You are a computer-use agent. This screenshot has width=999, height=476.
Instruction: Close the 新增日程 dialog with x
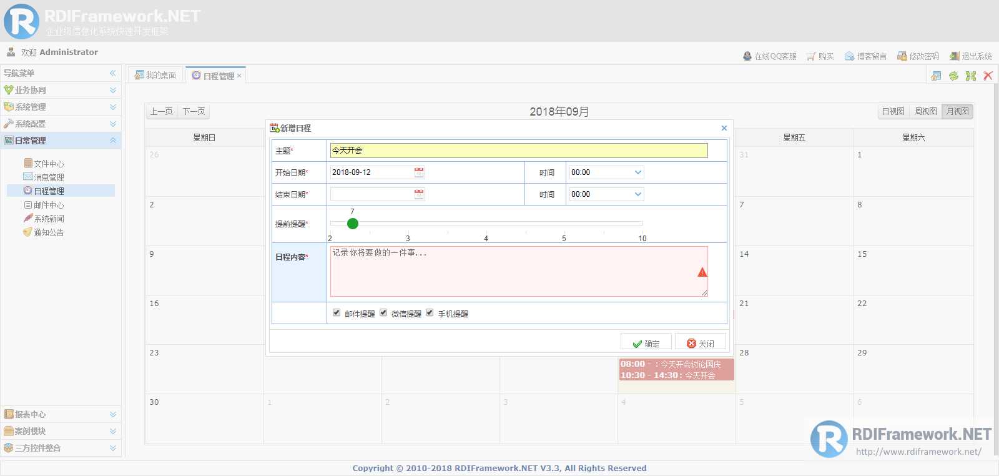point(724,128)
